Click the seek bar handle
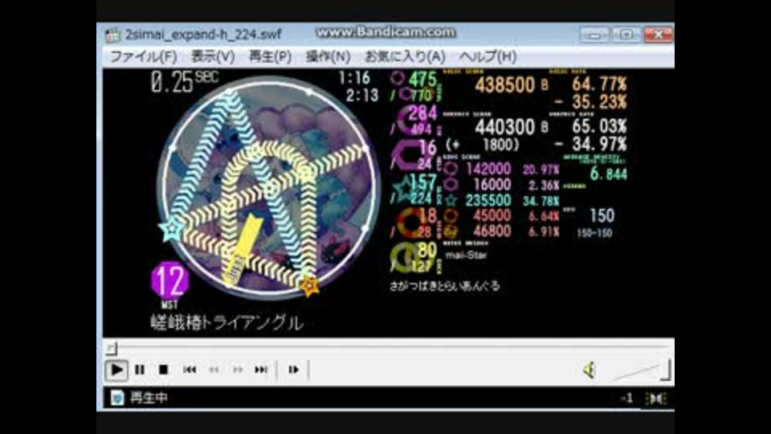 pyautogui.click(x=112, y=348)
